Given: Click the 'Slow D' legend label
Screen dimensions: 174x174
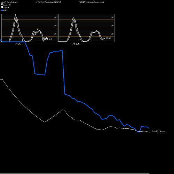Looking at the screenshot, I should click(x=7, y=5).
